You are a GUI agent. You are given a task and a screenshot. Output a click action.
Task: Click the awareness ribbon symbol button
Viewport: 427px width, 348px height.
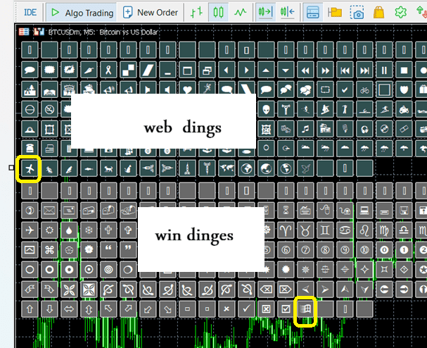pos(108,70)
